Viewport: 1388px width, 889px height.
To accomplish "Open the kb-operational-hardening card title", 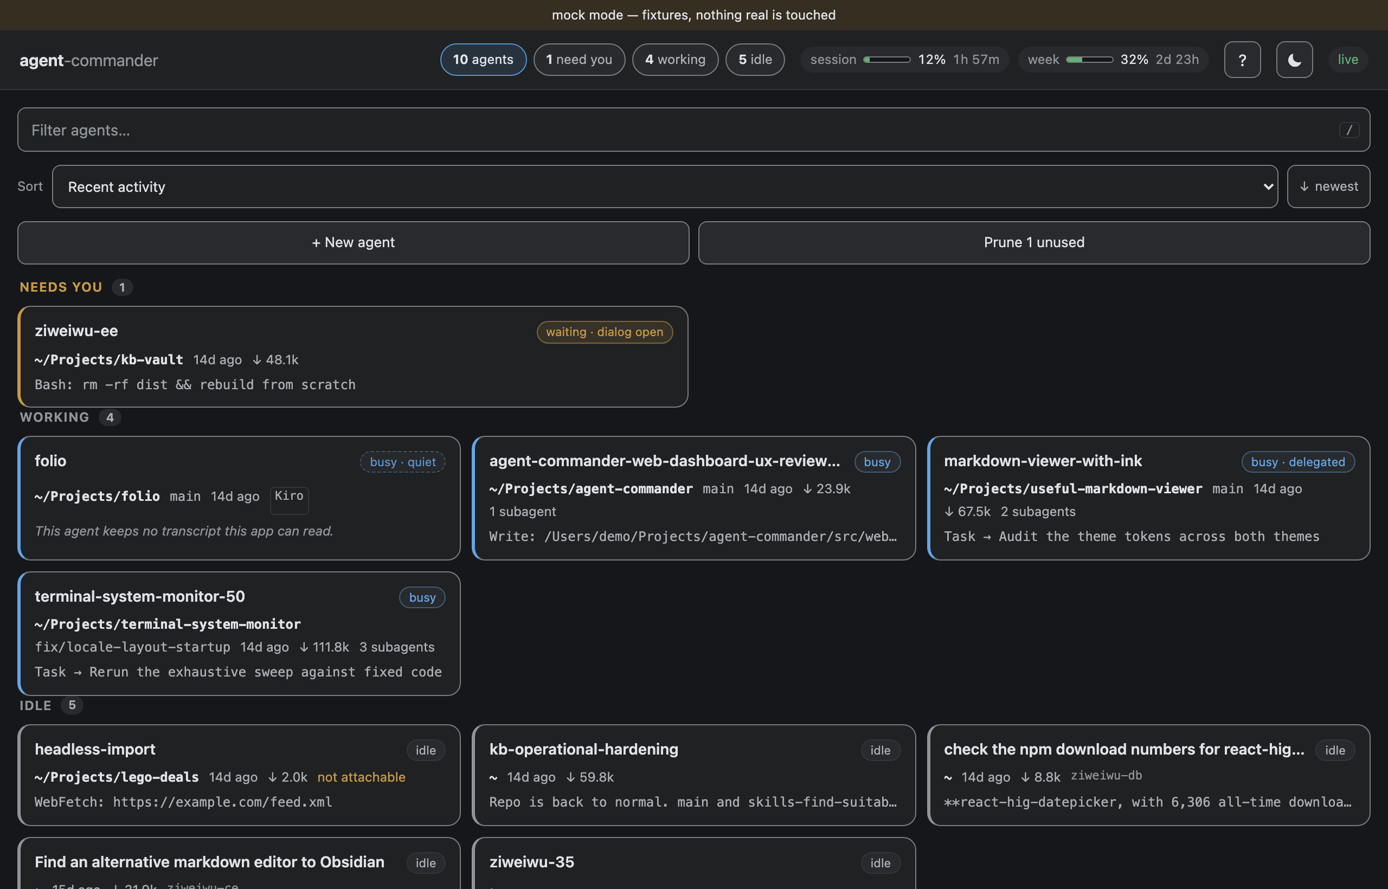I will coord(584,749).
